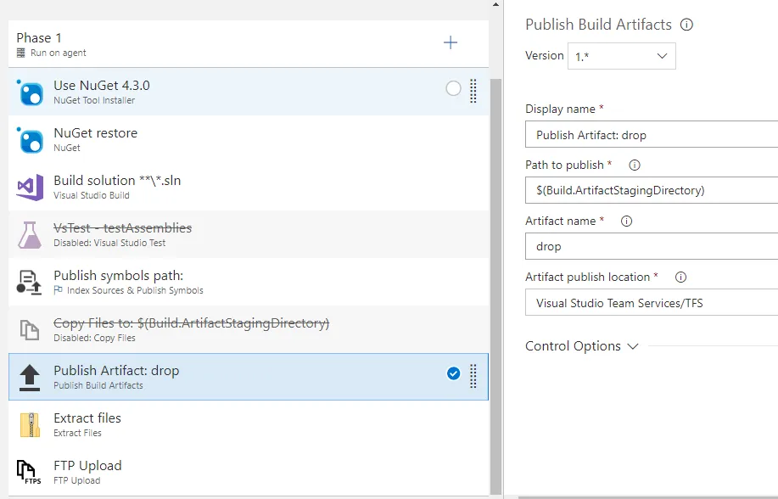Click the Publish symbols path icon

coord(30,283)
